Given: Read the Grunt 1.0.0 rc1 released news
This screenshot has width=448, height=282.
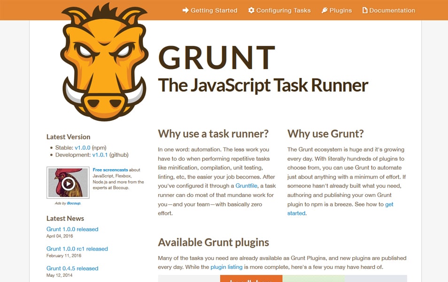Looking at the screenshot, I should (77, 249).
